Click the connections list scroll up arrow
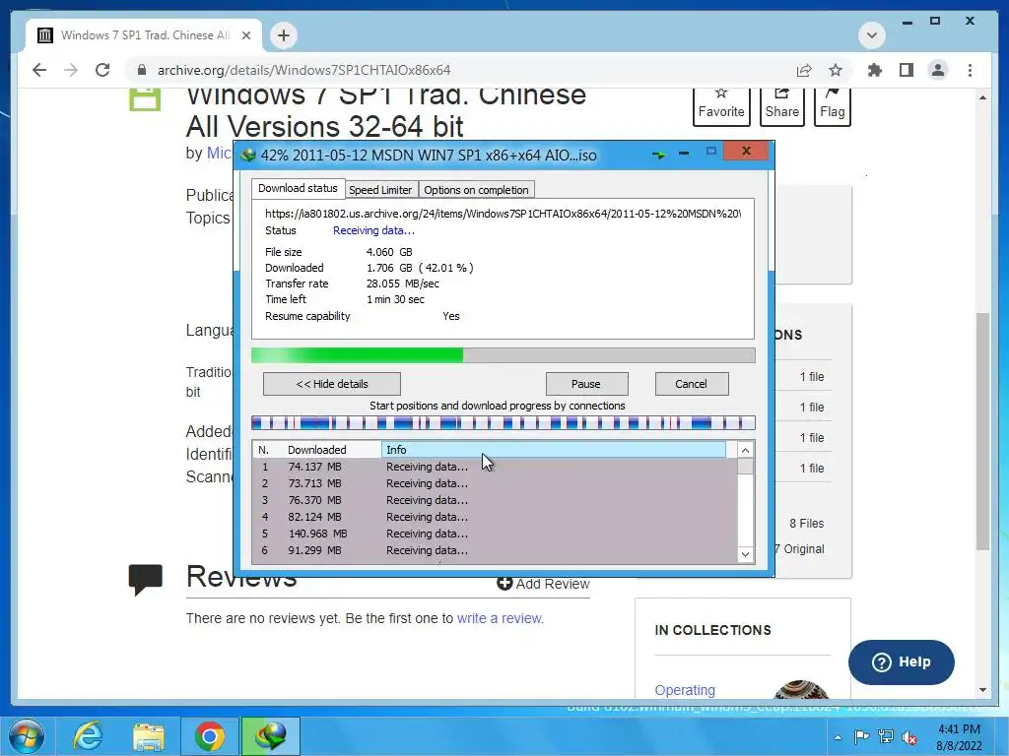Screen dimensions: 1009x756 [x=745, y=450]
